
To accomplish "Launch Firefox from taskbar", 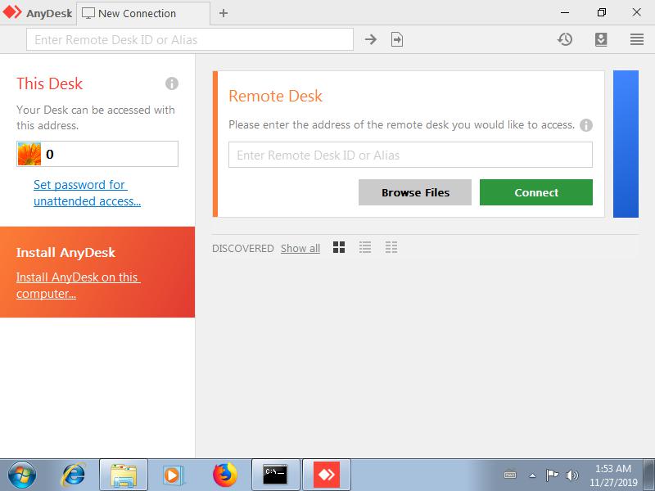I will click(x=224, y=475).
